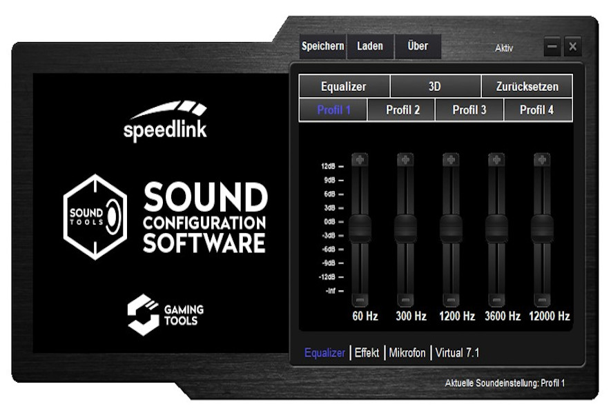Click the 12dB scale label
This screenshot has width=611, height=415.
[328, 166]
